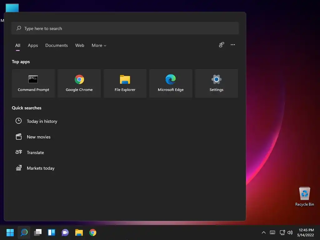Screen dimensions: 320x240
Task: Click the Markets today chart icon
Action: (x=18, y=168)
